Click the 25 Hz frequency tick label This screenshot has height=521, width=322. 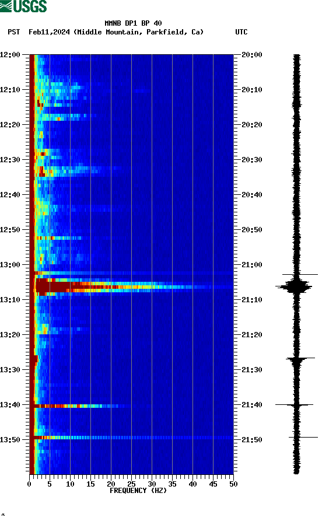[x=131, y=484]
